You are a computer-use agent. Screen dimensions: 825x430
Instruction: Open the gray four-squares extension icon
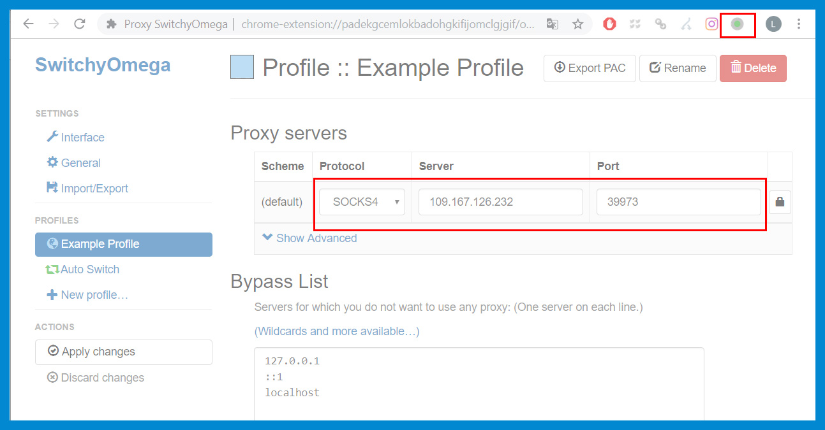click(635, 24)
